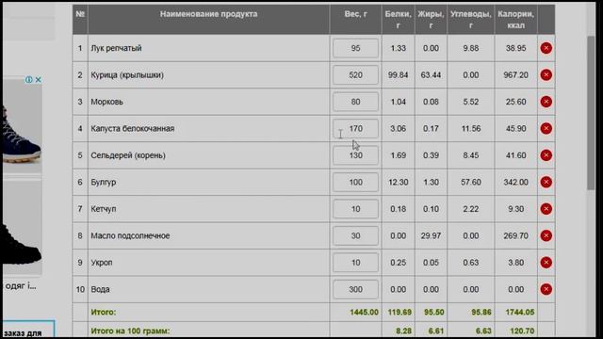This screenshot has height=339, width=603.
Task: Select the Итого на 100 грамм label
Action: point(130,331)
